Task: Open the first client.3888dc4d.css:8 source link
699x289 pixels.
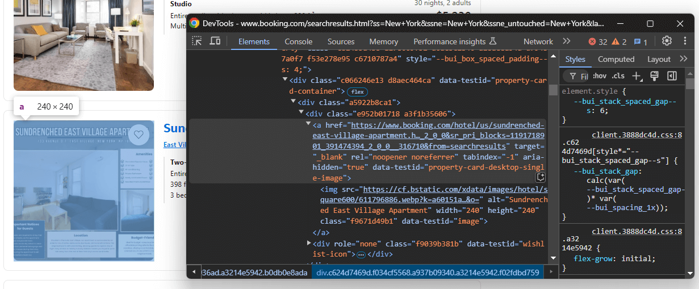Action: pyautogui.click(x=637, y=135)
